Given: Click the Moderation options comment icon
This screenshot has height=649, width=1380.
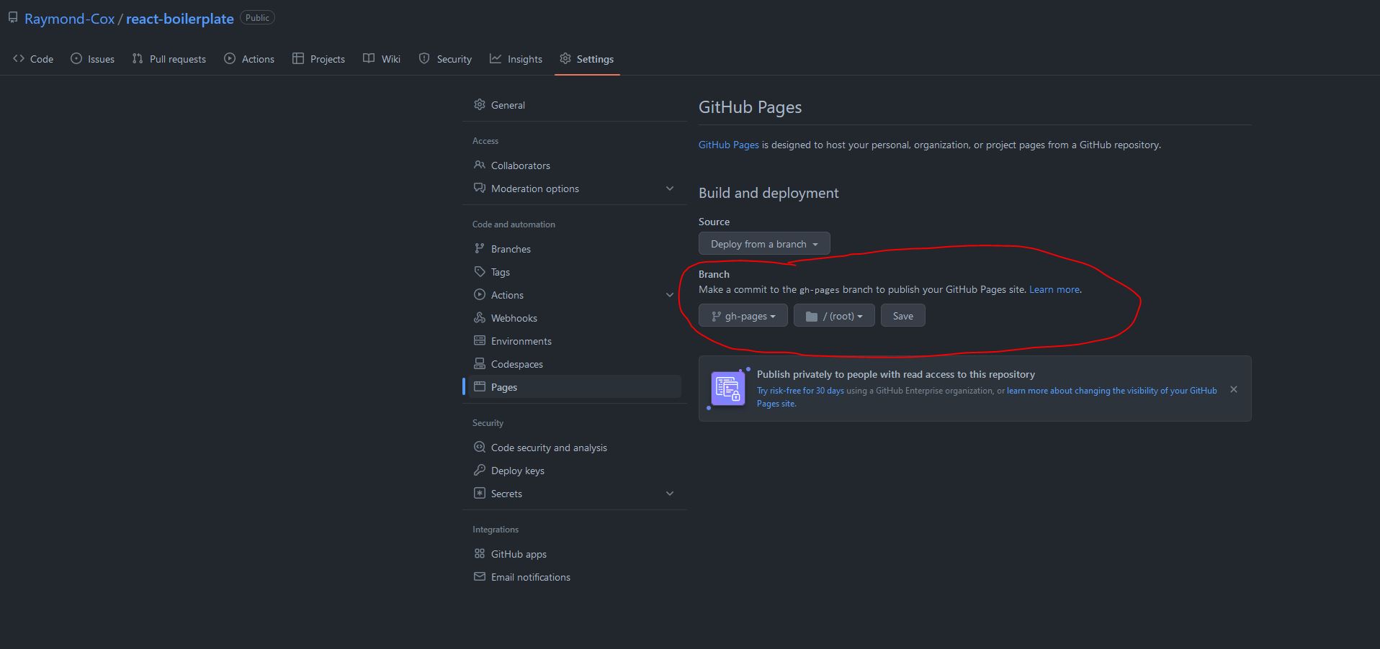Looking at the screenshot, I should pyautogui.click(x=480, y=188).
